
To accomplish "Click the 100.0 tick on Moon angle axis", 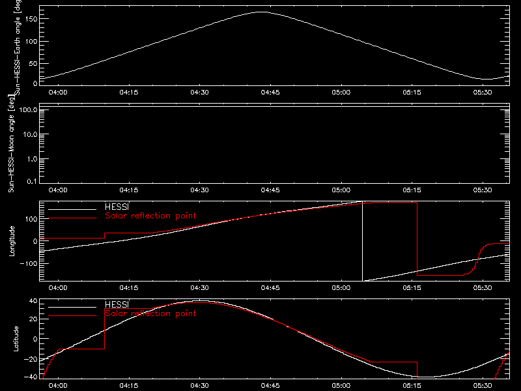I will pyautogui.click(x=28, y=110).
